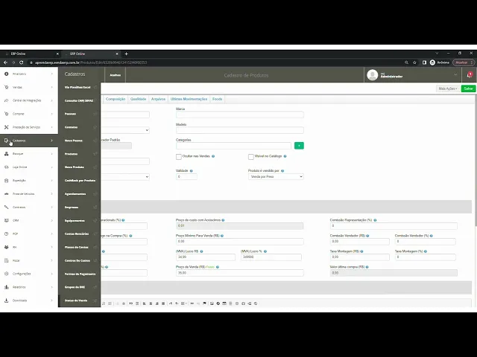477x357 pixels.
Task: Open Planos de Contas in submenu
Action: tap(76, 247)
